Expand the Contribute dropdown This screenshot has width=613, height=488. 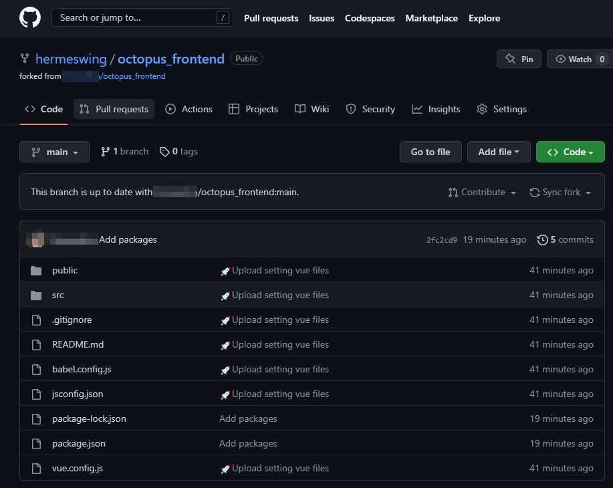tap(482, 193)
